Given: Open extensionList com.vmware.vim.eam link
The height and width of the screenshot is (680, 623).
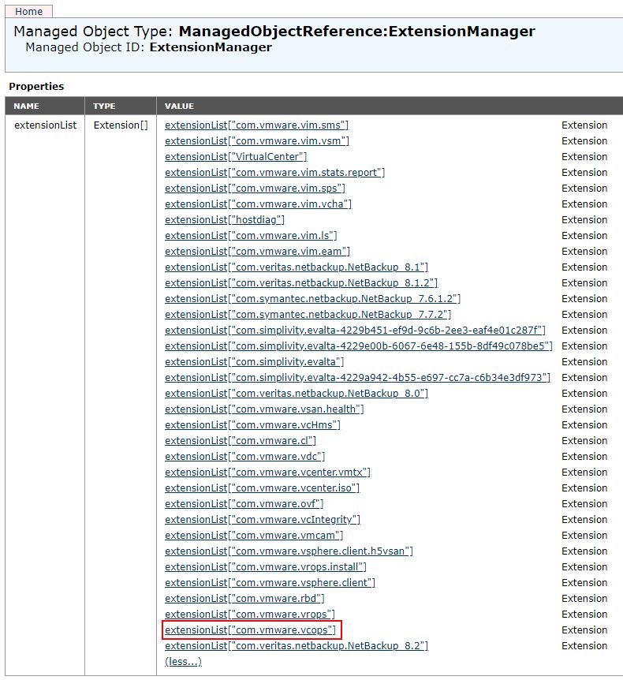Looking at the screenshot, I should (x=257, y=252).
